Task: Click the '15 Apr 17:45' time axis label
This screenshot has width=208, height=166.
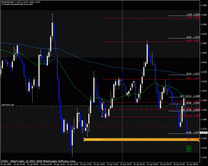Action: pyautogui.click(x=86, y=164)
